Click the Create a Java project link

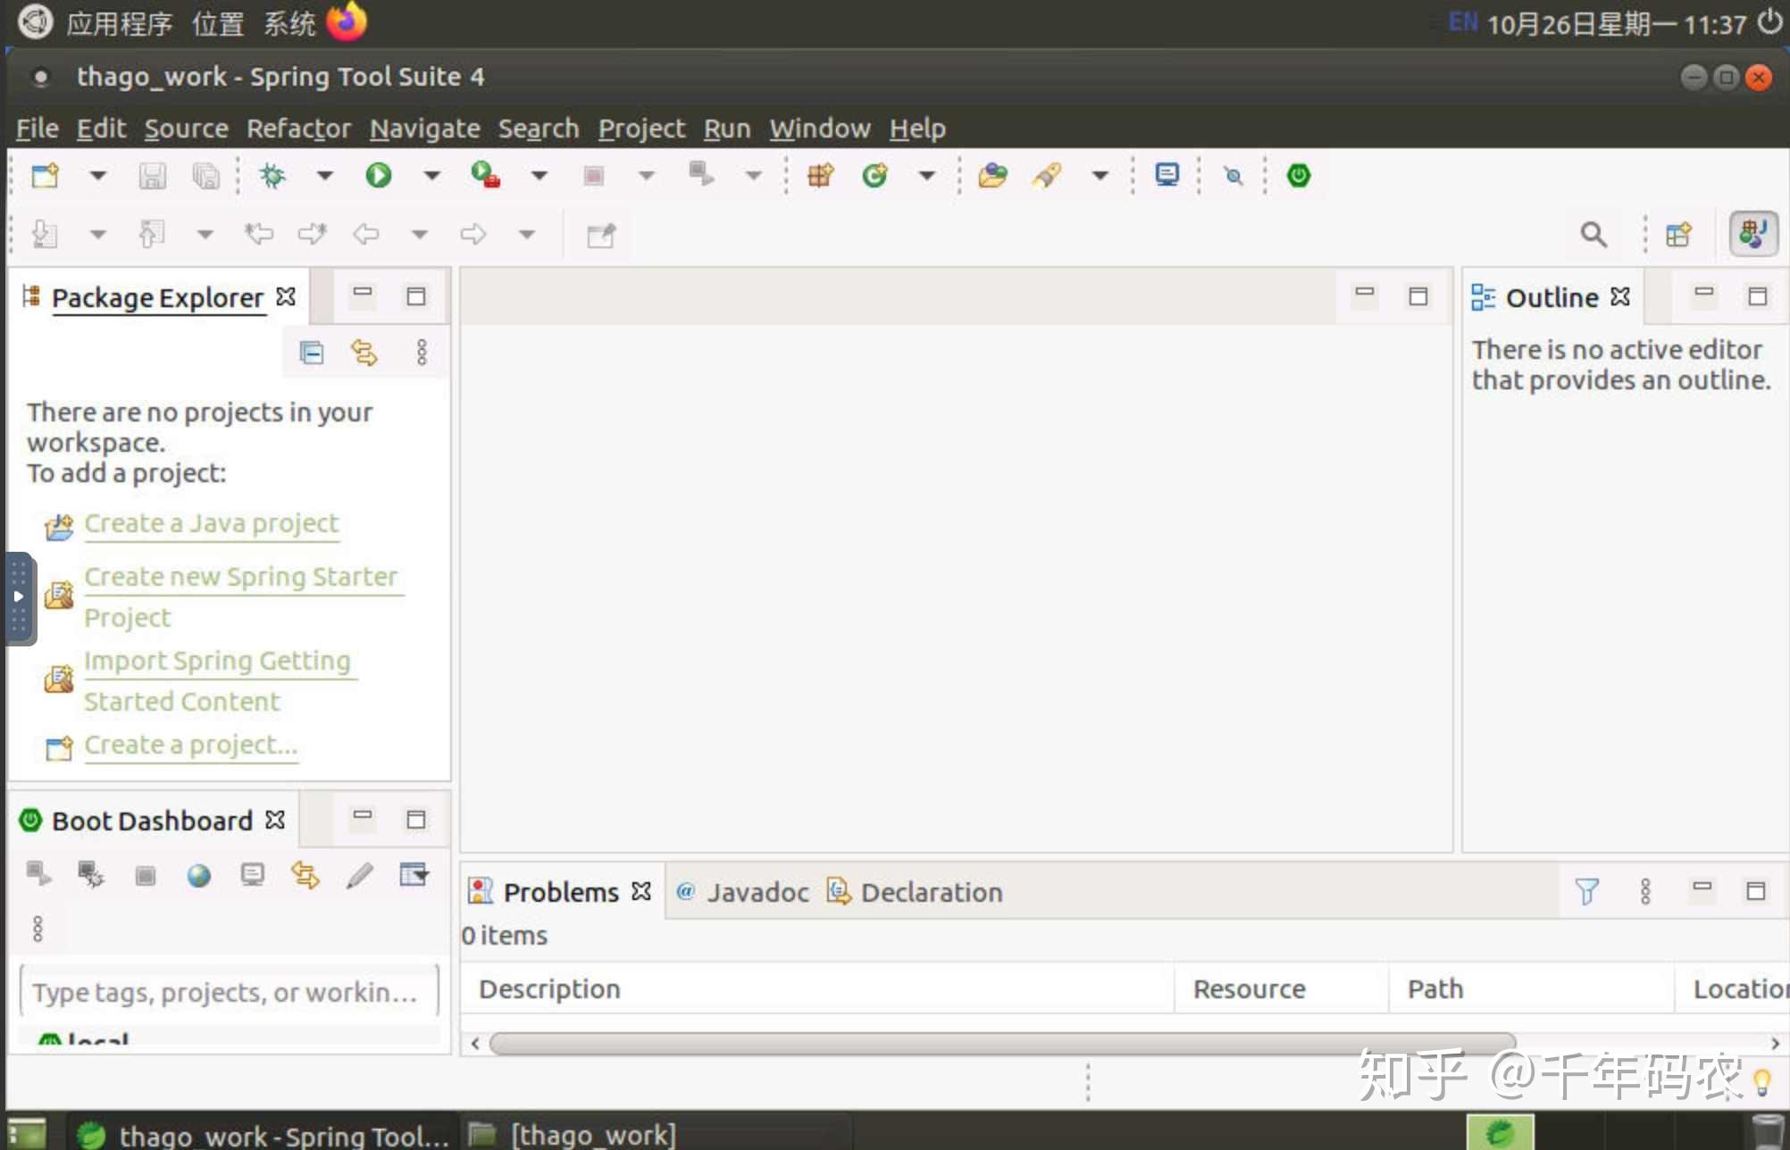pos(212,523)
